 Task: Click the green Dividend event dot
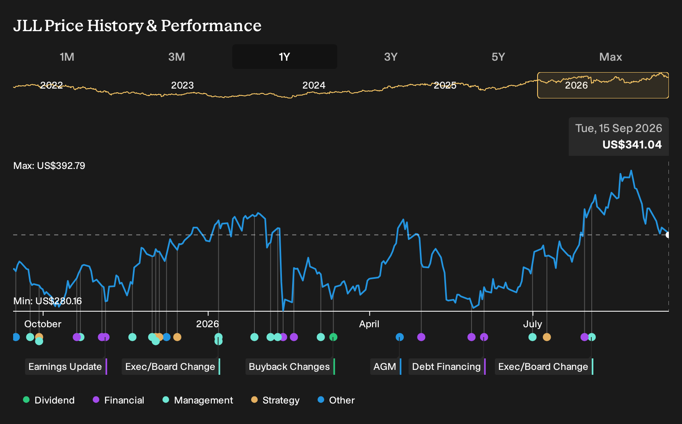pyautogui.click(x=333, y=337)
